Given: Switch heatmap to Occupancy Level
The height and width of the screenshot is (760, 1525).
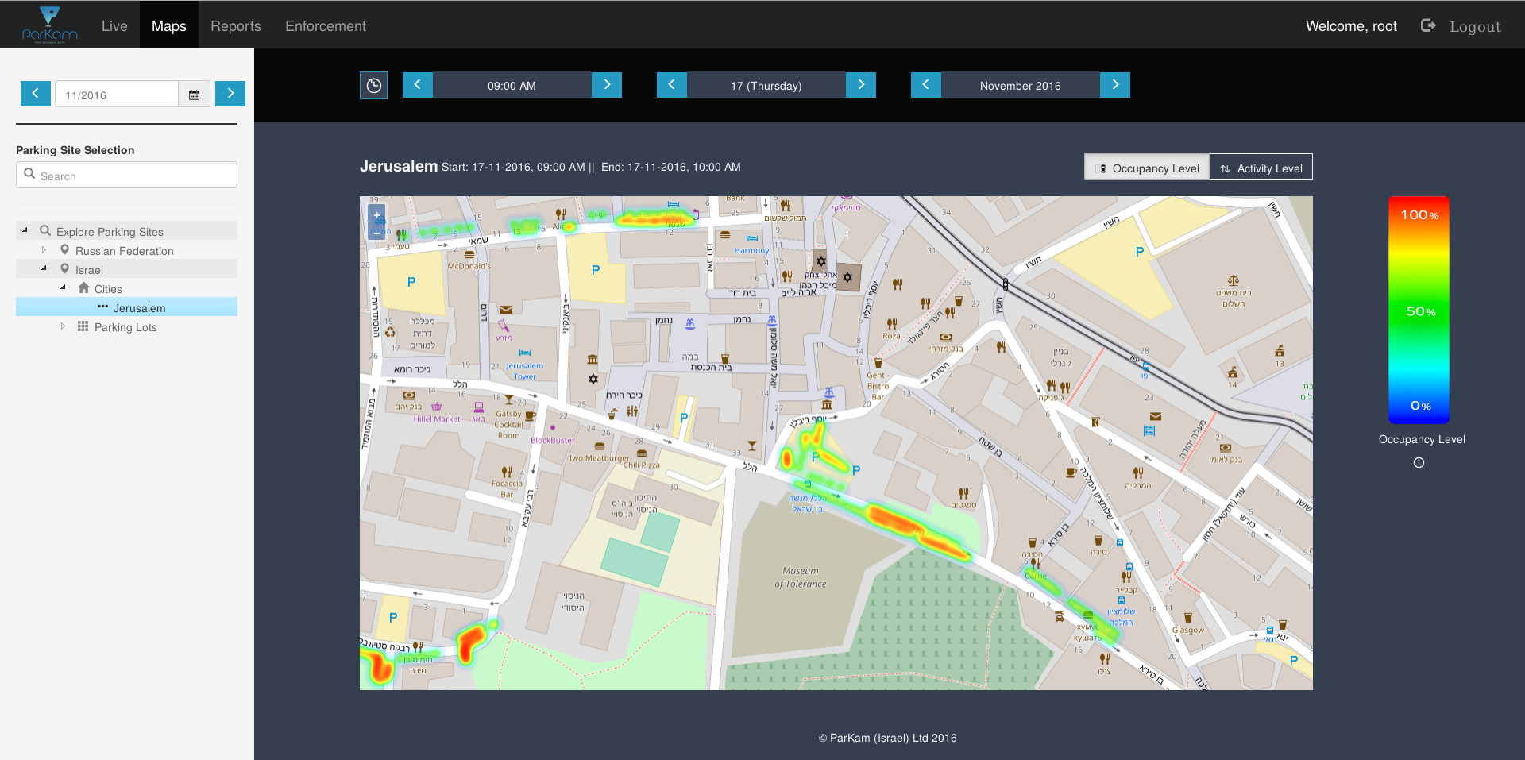Looking at the screenshot, I should pos(1147,168).
